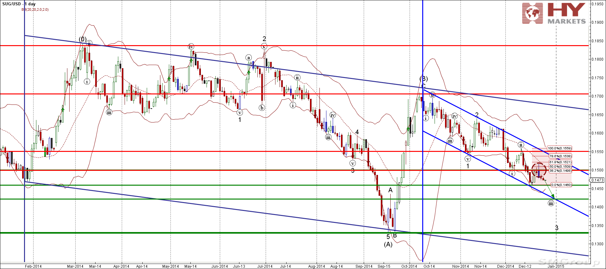Click the circled iii target below green arrow

pos(551,203)
